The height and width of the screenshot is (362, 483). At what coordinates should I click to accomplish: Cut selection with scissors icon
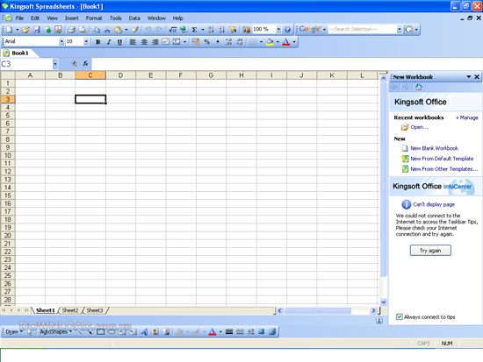[107, 30]
